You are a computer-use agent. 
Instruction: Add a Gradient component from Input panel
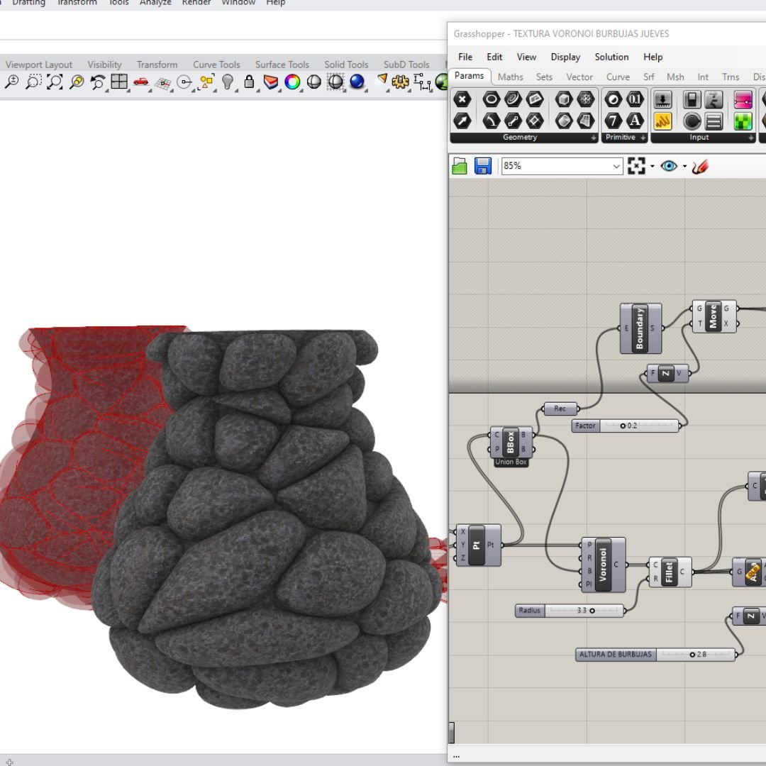(743, 100)
